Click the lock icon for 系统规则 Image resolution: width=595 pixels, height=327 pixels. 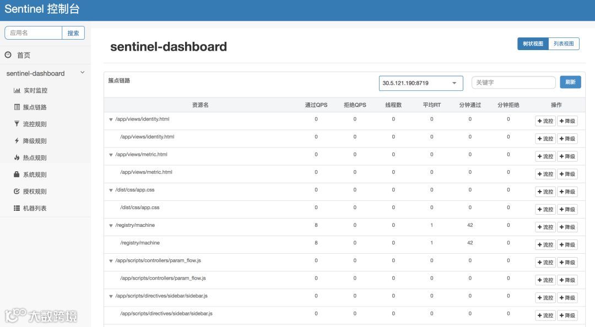[x=17, y=174]
